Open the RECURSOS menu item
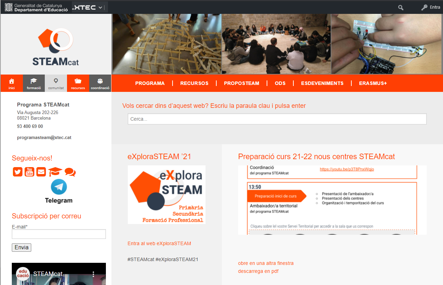443x285 pixels. pos(194,83)
